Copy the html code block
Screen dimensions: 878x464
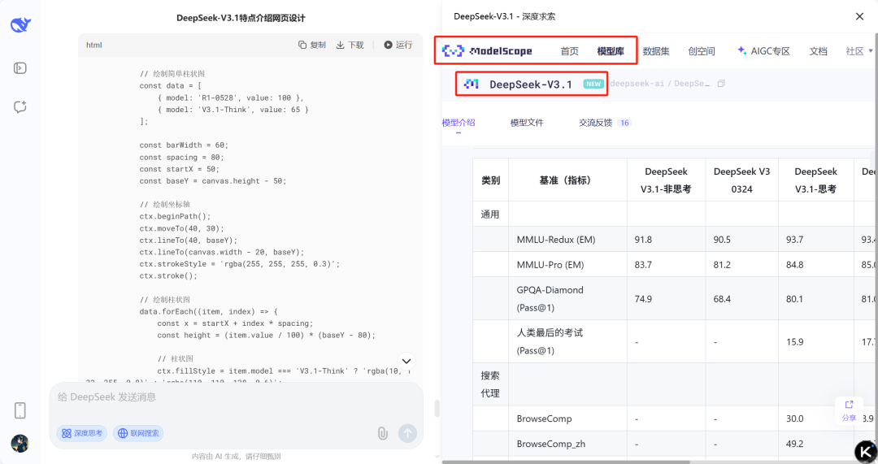[x=312, y=45]
